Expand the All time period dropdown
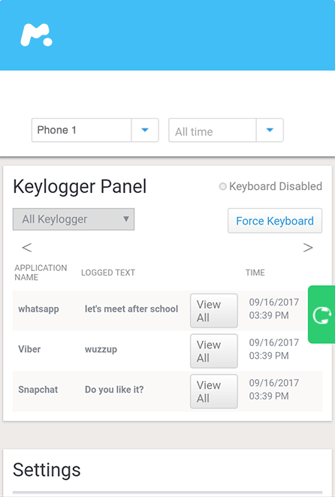This screenshot has height=497, width=335. pyautogui.click(x=226, y=130)
